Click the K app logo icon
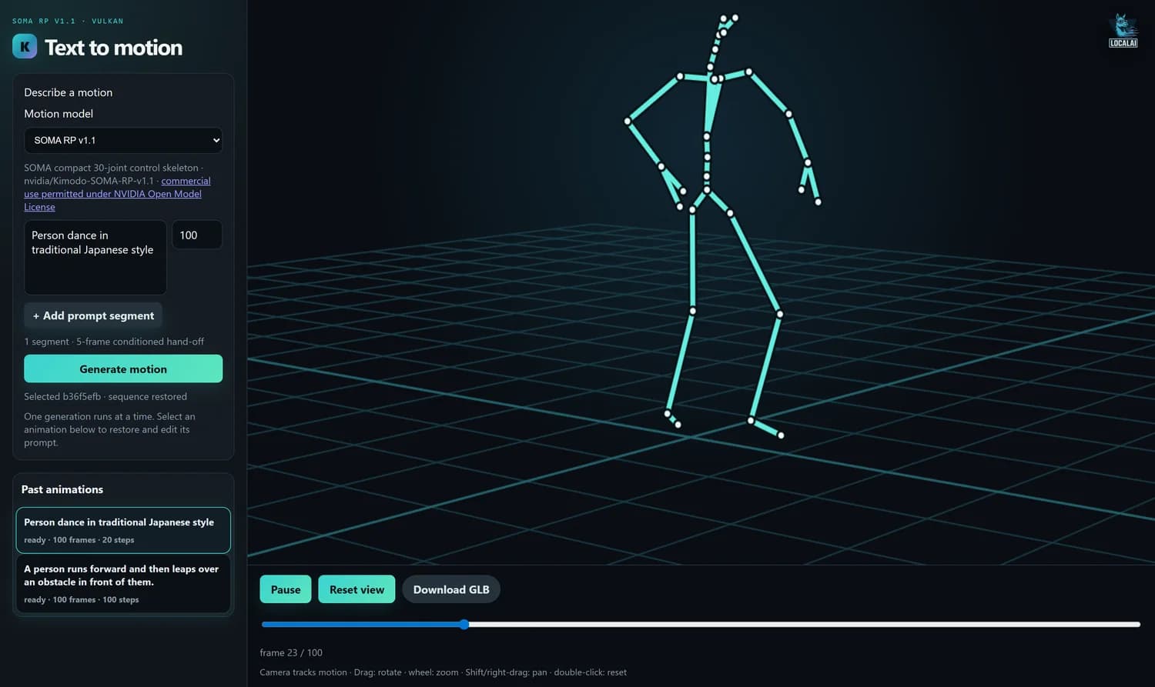The height and width of the screenshot is (687, 1155). pyautogui.click(x=25, y=46)
